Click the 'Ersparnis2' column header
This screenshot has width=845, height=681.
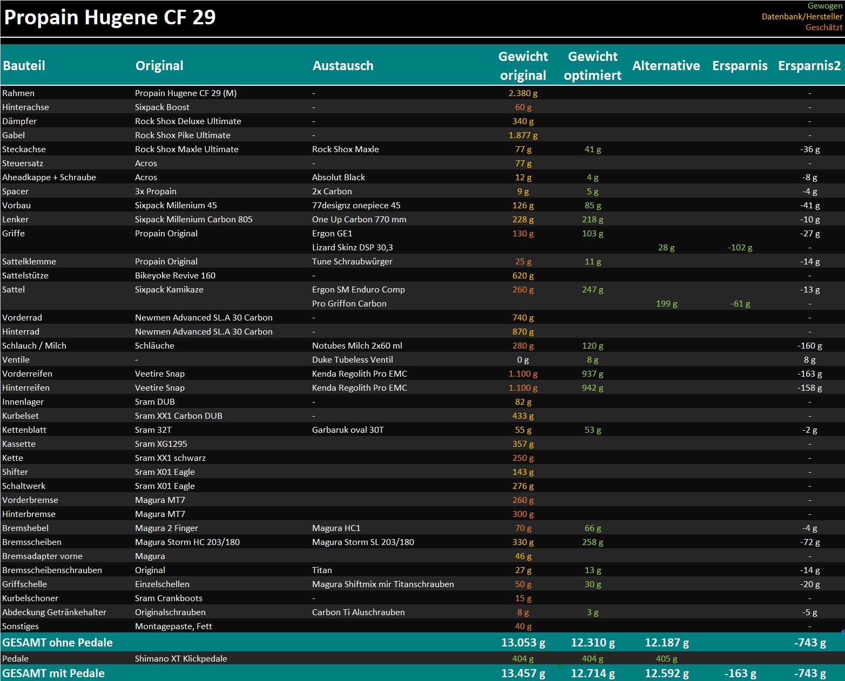click(x=809, y=66)
